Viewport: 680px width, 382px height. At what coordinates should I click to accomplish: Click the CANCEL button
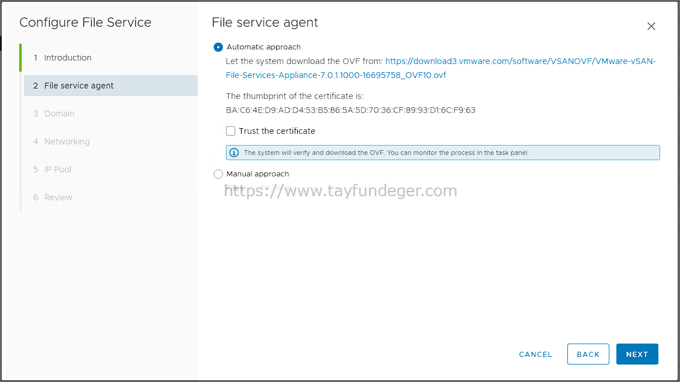(536, 354)
